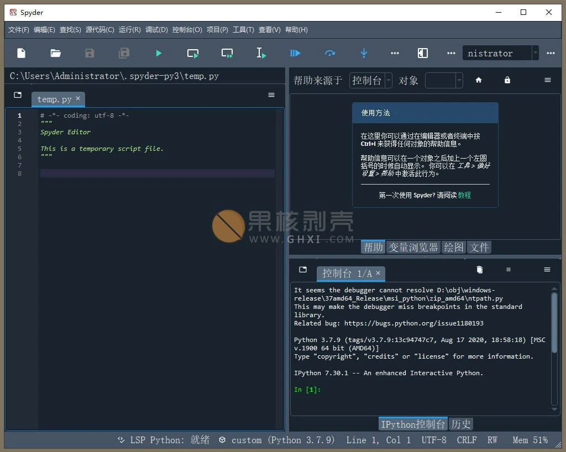The image size is (566, 452).
Task: Open the 调试(D) menu
Action: click(156, 30)
